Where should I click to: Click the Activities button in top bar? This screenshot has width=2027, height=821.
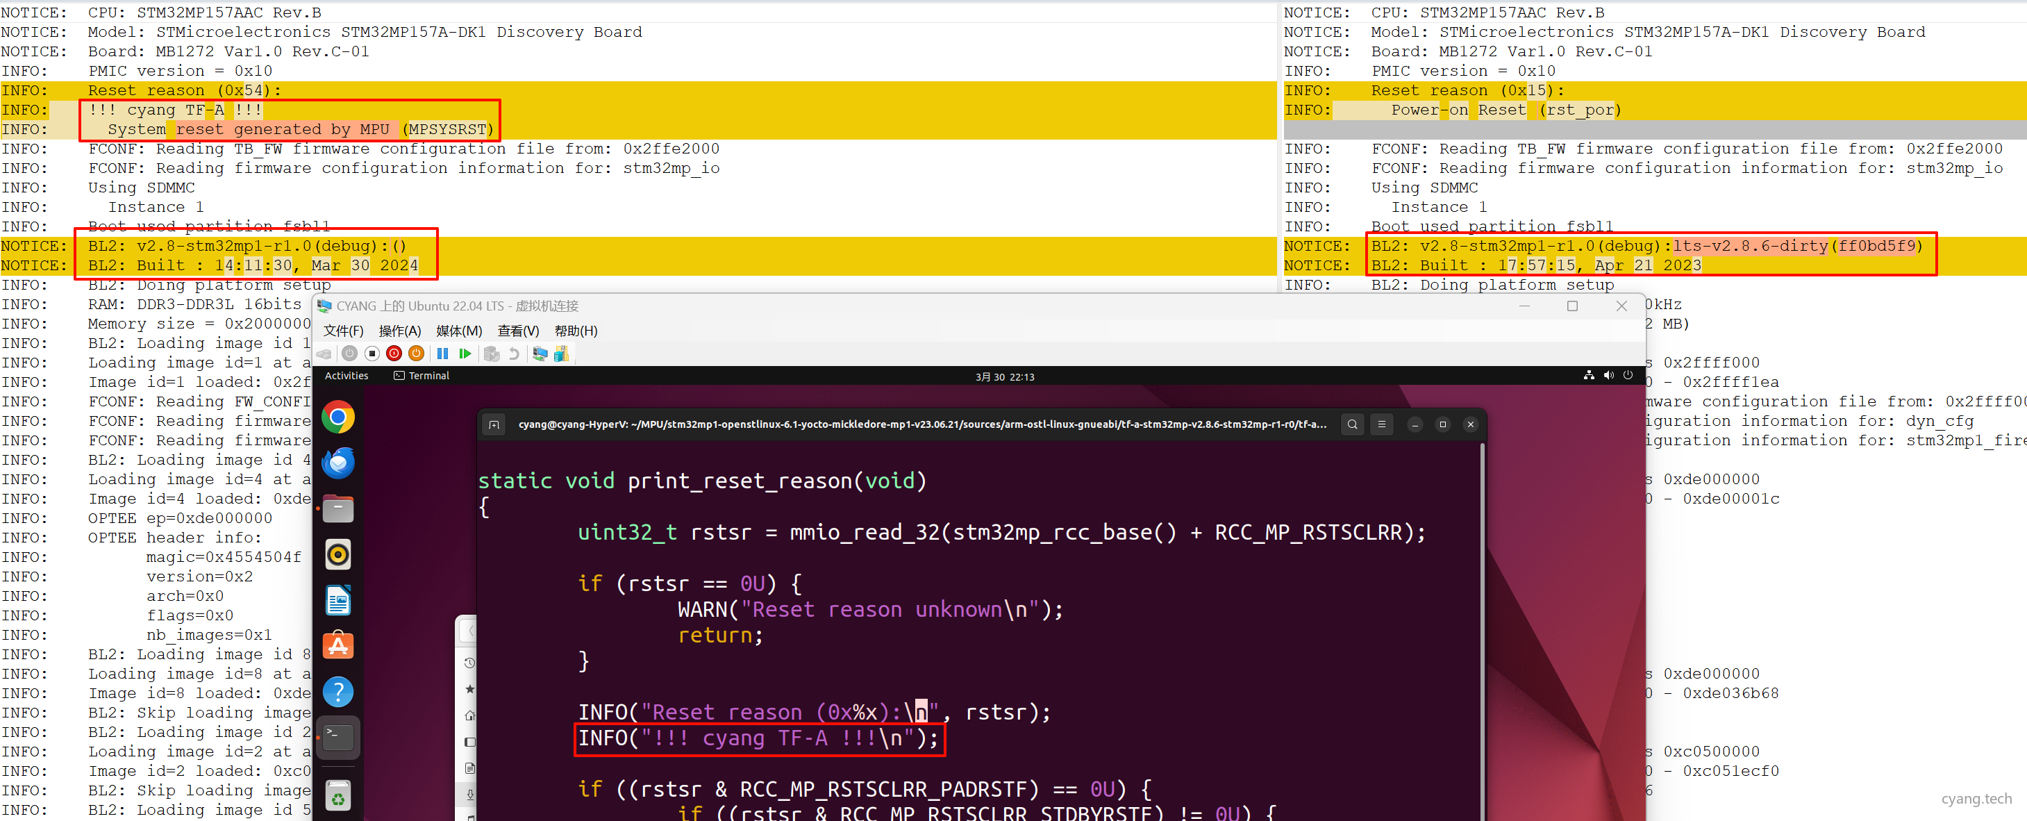347,376
